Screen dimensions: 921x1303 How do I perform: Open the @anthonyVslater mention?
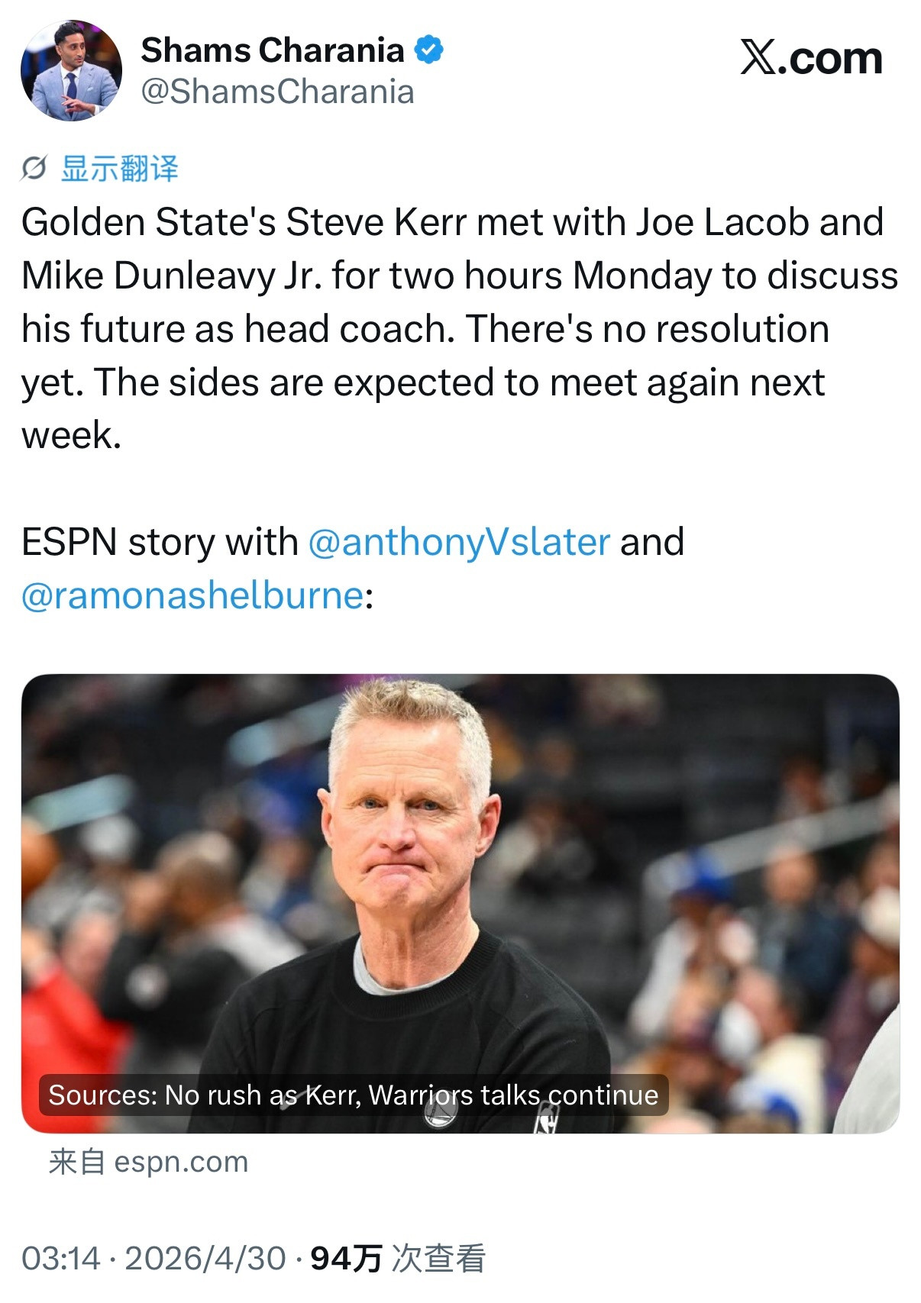point(457,542)
